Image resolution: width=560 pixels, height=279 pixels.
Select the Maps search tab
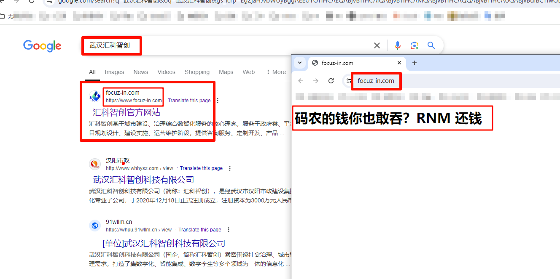[x=226, y=72]
